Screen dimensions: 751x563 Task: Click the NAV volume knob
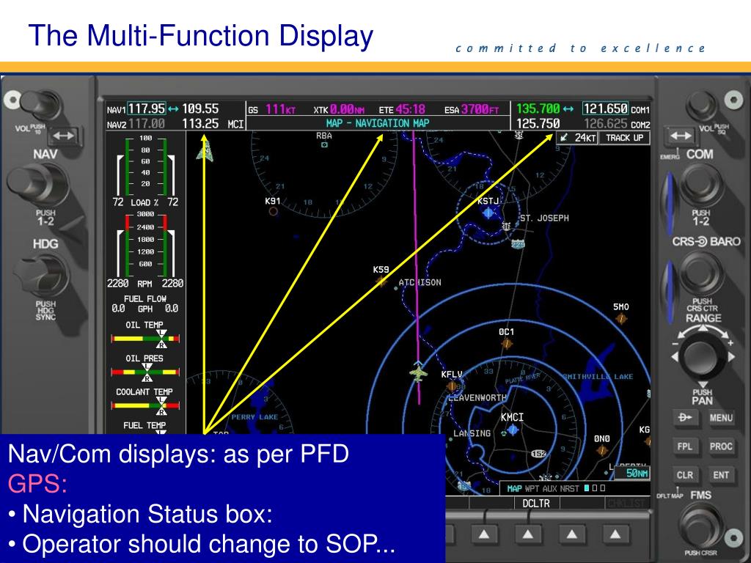[x=41, y=104]
